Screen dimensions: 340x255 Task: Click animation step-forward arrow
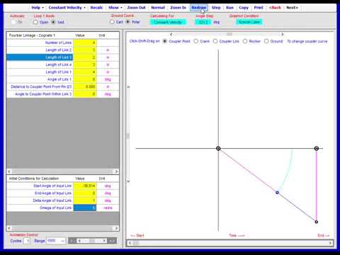click(104, 241)
